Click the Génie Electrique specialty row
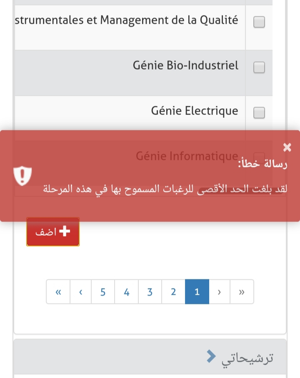This screenshot has height=378, width=300. 195,111
